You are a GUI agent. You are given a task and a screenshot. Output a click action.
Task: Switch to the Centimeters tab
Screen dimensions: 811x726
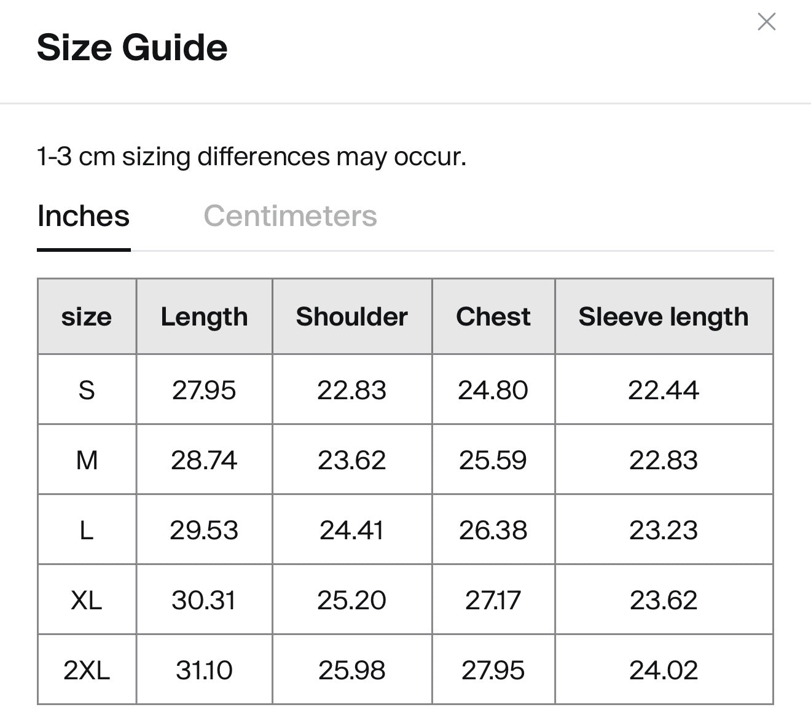[x=290, y=216]
